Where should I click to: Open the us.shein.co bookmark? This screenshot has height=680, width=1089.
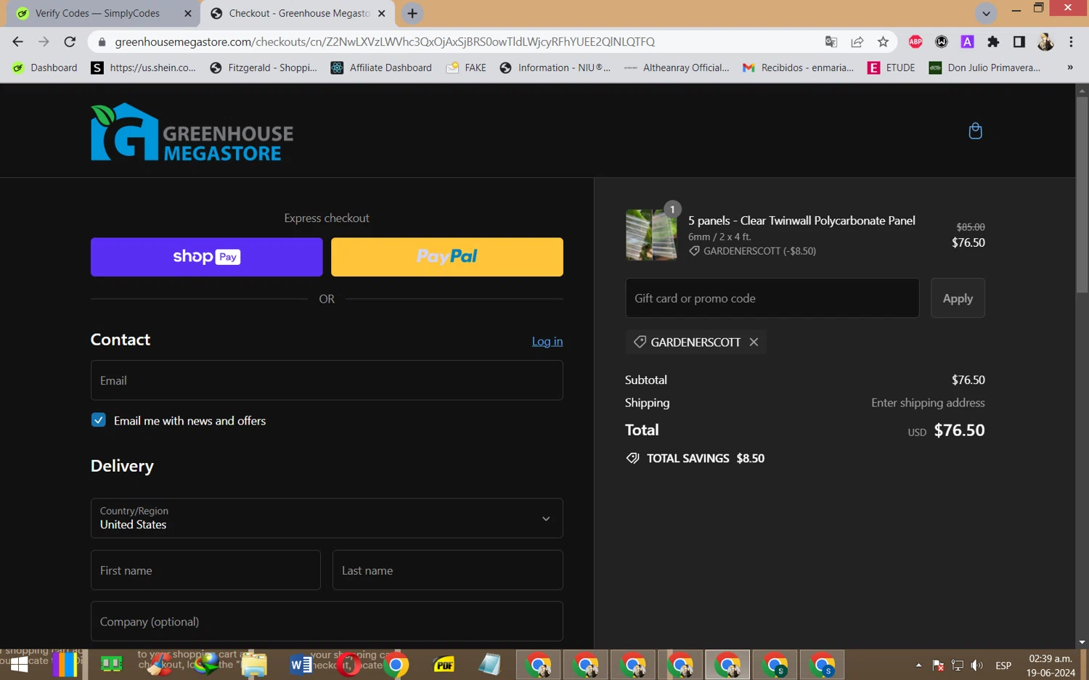pos(144,67)
